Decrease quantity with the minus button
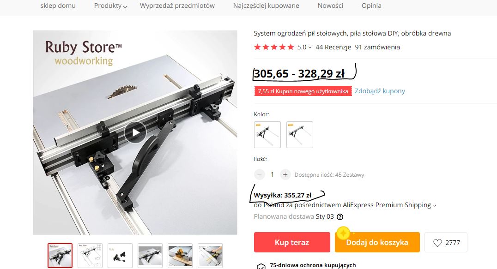This screenshot has height=269, width=497. 259,174
